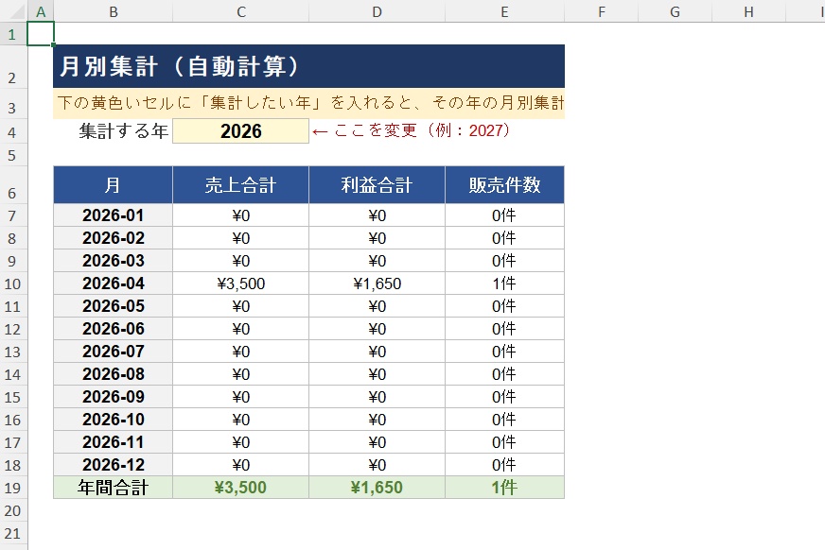
Task: Select the month cell 2026-02
Action: pos(114,238)
